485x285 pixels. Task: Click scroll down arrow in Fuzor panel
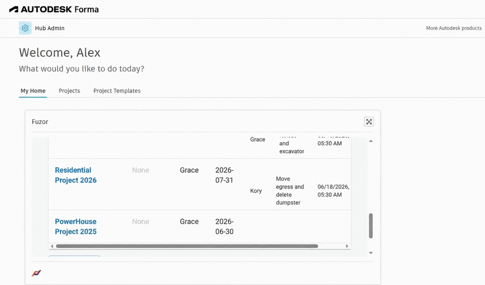coord(371,253)
